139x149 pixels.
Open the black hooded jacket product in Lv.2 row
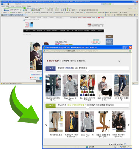(119, 122)
